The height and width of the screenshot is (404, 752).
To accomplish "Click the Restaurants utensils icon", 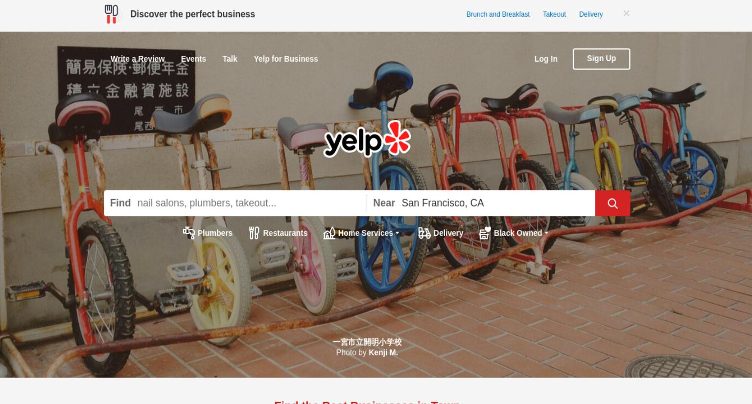I will [254, 233].
